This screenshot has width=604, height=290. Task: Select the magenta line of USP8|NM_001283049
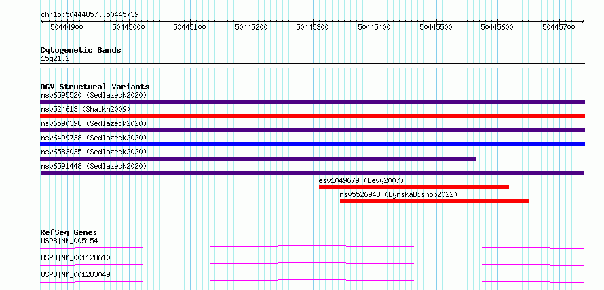(x=312, y=281)
